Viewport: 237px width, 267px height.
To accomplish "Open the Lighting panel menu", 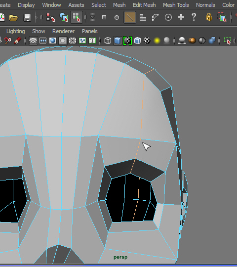I will pyautogui.click(x=16, y=31).
